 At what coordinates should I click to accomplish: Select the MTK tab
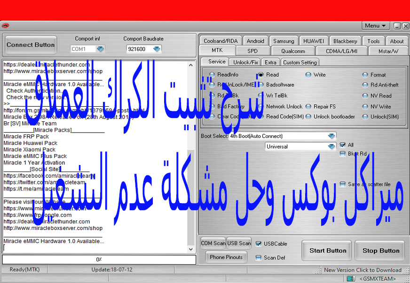click(x=217, y=50)
